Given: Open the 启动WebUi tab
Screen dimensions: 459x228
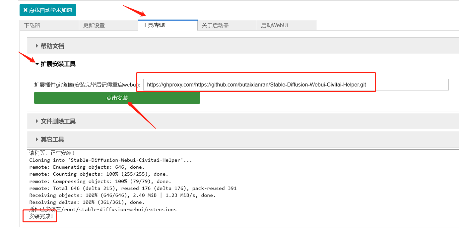Looking at the screenshot, I should (x=286, y=25).
